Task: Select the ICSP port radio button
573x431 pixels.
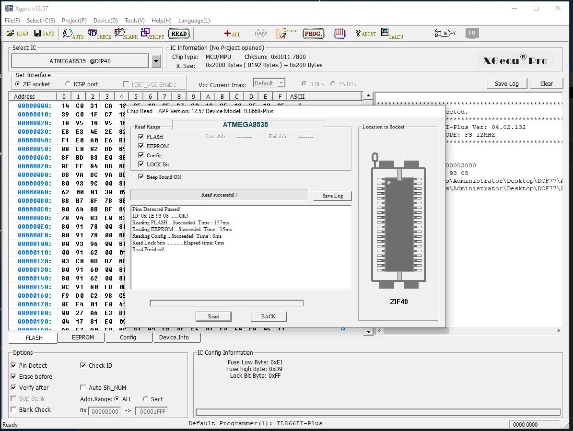Action: [x=68, y=84]
